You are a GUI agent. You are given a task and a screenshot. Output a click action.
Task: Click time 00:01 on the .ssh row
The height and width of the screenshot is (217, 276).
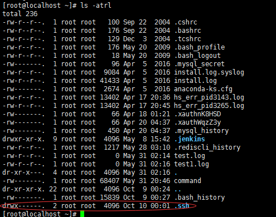click(x=160, y=206)
